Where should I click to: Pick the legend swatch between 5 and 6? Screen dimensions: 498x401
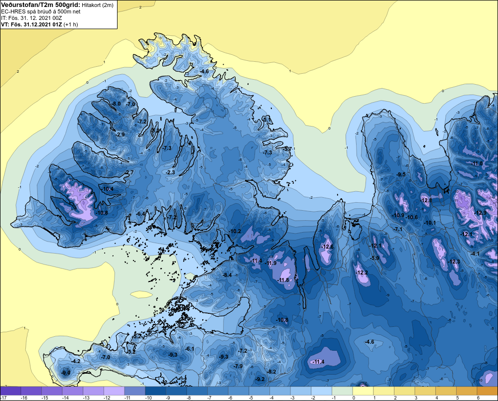(467, 391)
